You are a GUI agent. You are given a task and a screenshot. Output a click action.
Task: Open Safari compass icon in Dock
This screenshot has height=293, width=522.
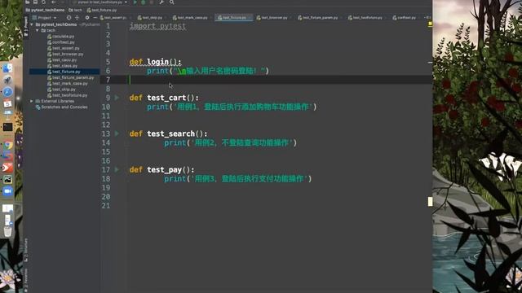click(x=7, y=92)
